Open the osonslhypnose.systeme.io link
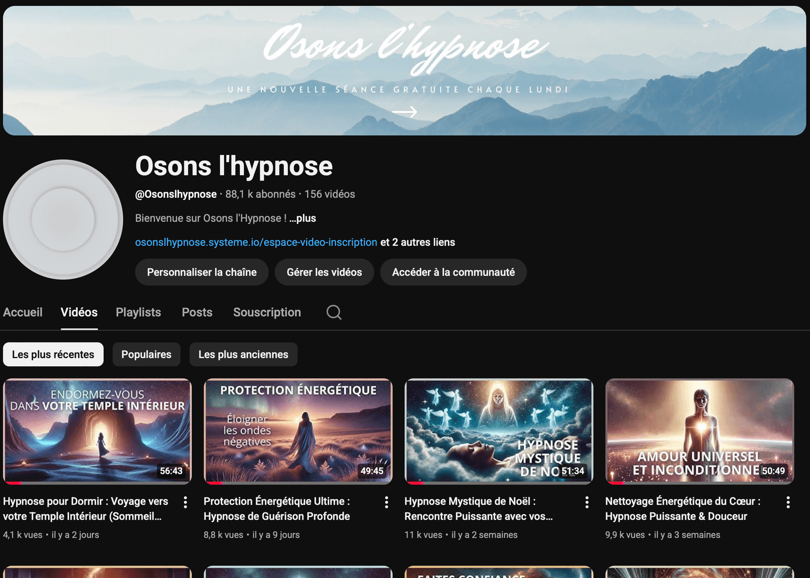This screenshot has height=578, width=810. pos(256,243)
